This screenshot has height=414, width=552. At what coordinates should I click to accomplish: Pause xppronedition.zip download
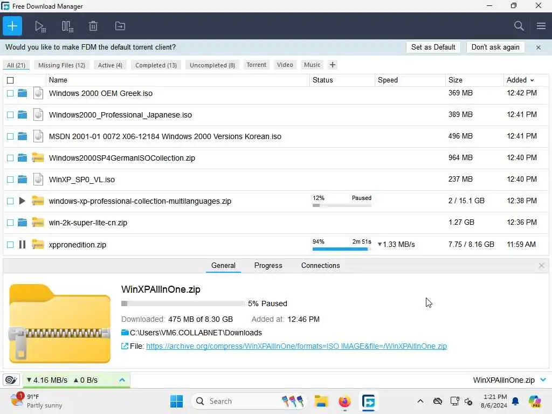[22, 244]
